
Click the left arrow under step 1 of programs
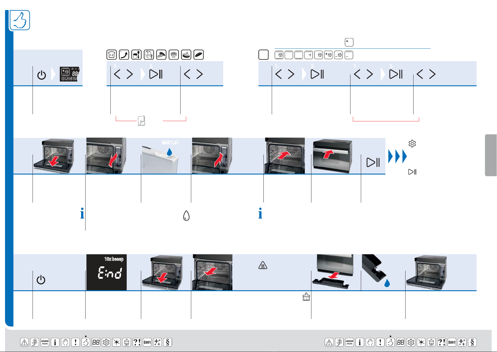pyautogui.click(x=117, y=74)
